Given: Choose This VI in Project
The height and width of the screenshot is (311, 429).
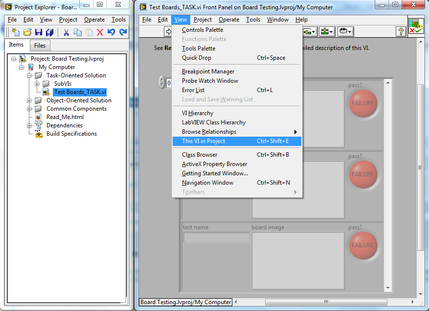Looking at the screenshot, I should [237, 141].
